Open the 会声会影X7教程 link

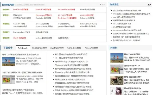point(42,32)
